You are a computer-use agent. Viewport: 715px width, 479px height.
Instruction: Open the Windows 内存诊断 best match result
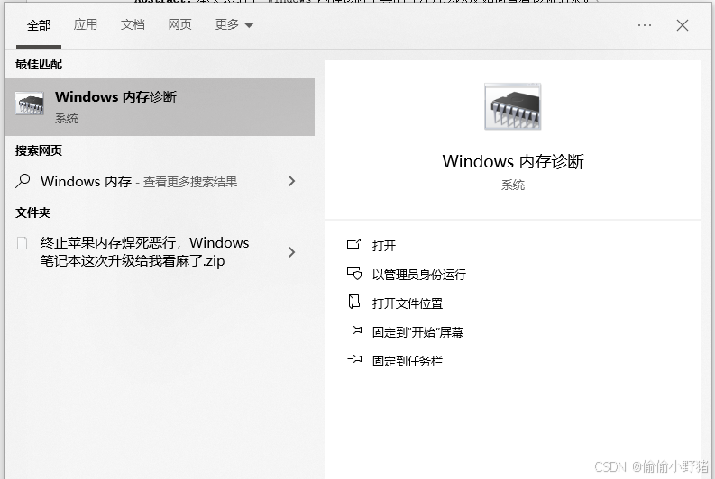coord(160,107)
